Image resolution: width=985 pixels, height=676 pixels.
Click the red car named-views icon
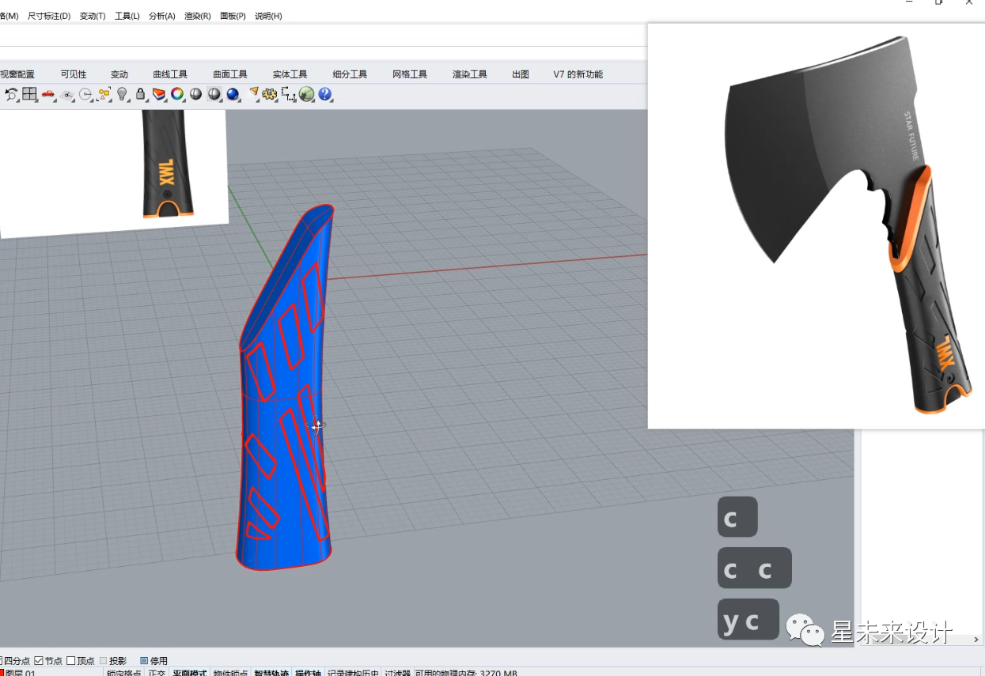click(x=48, y=94)
